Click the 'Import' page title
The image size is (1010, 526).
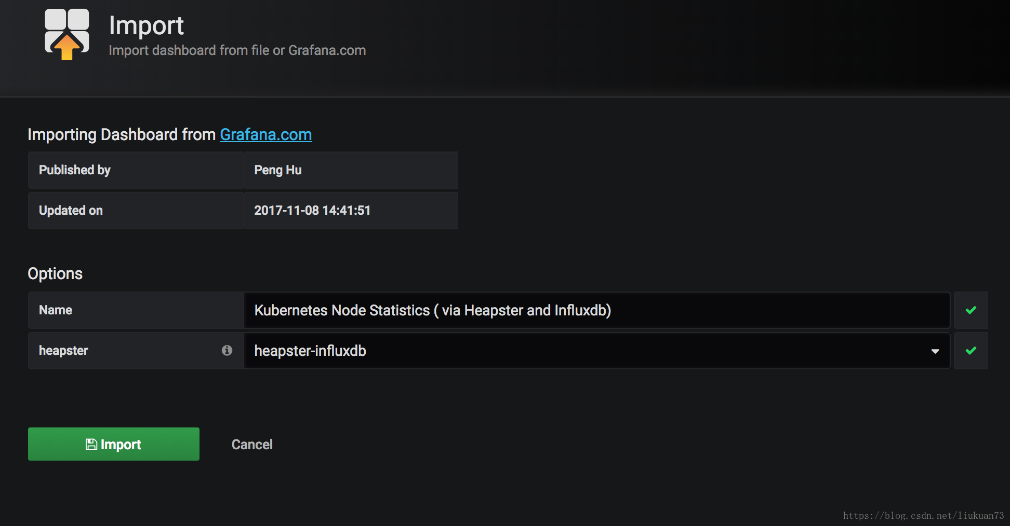point(146,26)
